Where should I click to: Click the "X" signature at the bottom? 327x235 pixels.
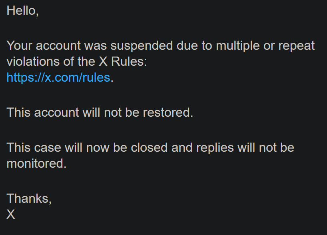pyautogui.click(x=11, y=215)
